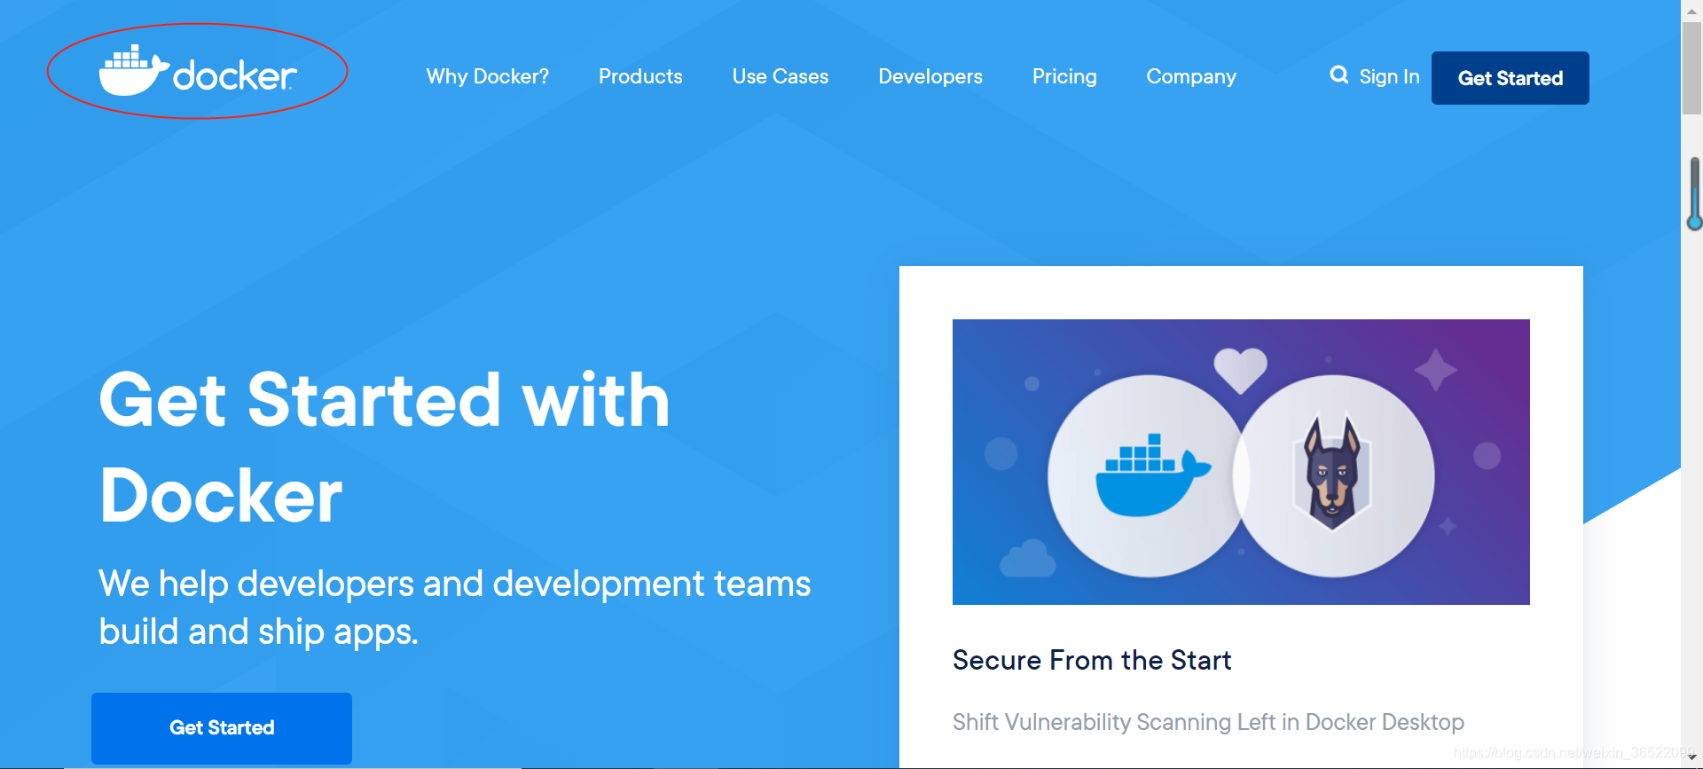1703x769 pixels.
Task: Open the Company menu
Action: [1191, 76]
